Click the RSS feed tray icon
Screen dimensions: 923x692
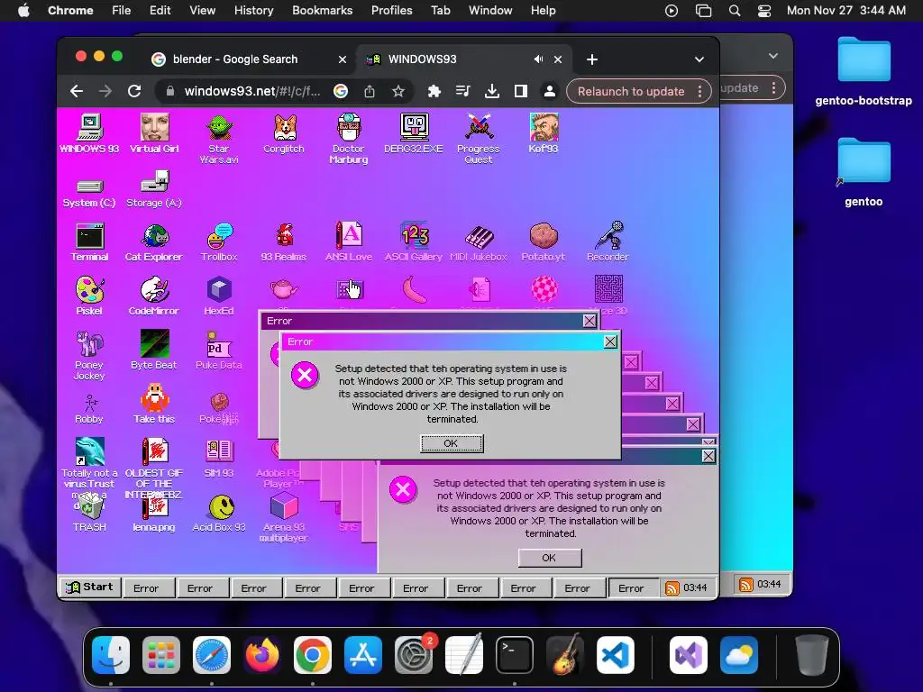click(672, 587)
